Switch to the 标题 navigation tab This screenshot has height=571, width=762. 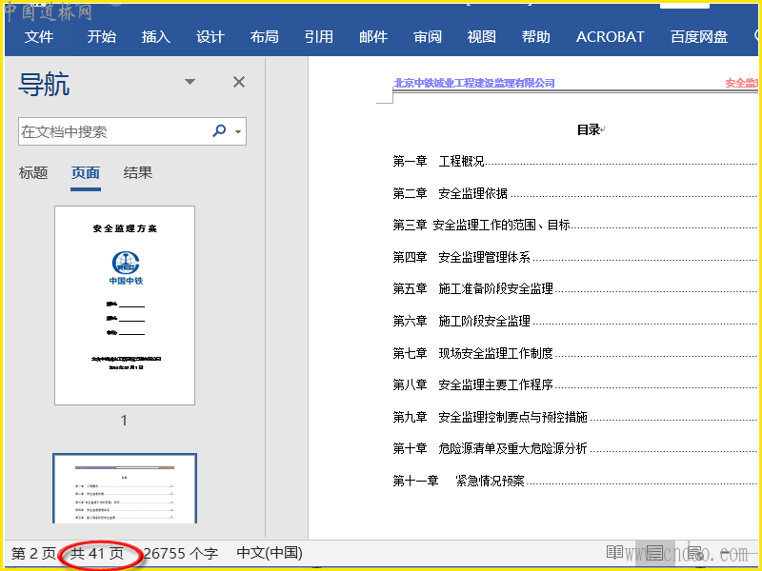(x=33, y=173)
